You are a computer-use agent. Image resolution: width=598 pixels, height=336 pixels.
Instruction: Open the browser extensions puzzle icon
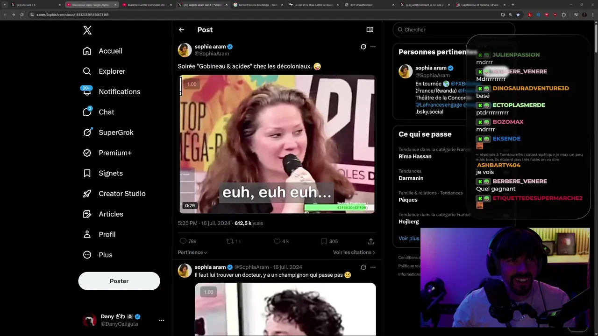(563, 14)
